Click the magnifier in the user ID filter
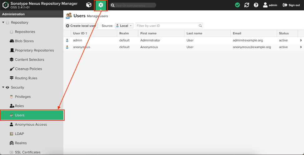The width and height of the screenshot is (304, 155). coord(200,26)
